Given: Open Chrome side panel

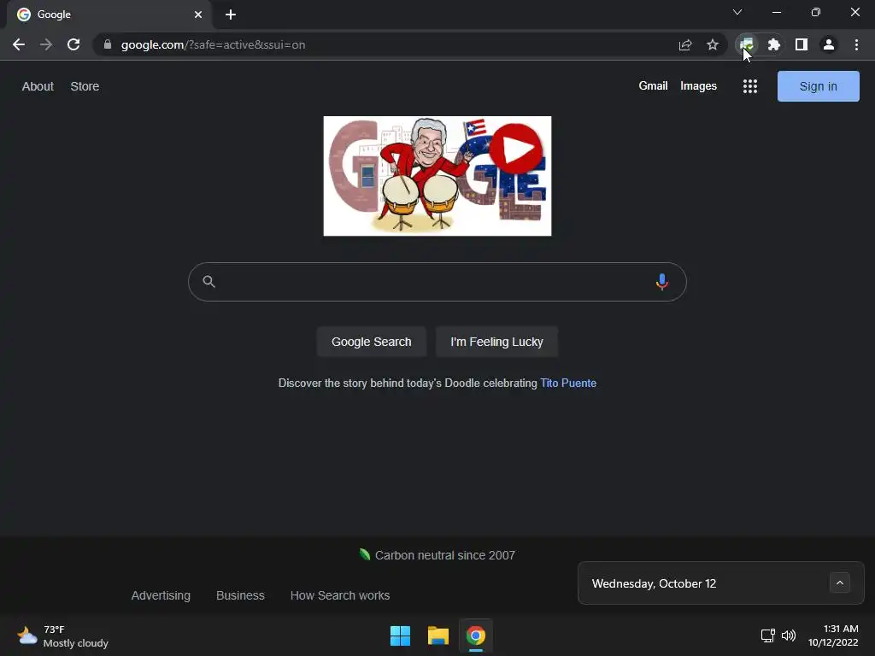Looking at the screenshot, I should point(802,44).
